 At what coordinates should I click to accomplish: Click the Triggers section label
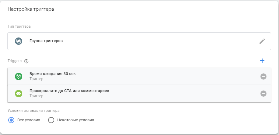point(15,61)
